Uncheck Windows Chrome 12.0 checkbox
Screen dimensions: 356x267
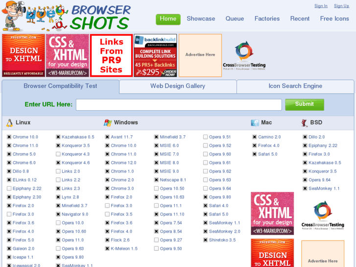107,163
